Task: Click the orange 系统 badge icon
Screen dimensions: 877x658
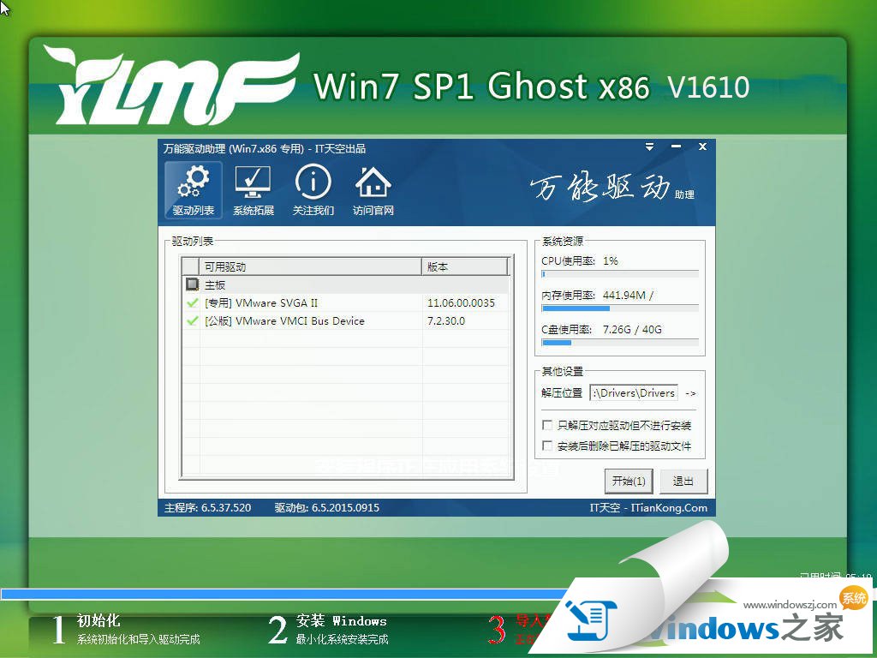Action: 853,600
